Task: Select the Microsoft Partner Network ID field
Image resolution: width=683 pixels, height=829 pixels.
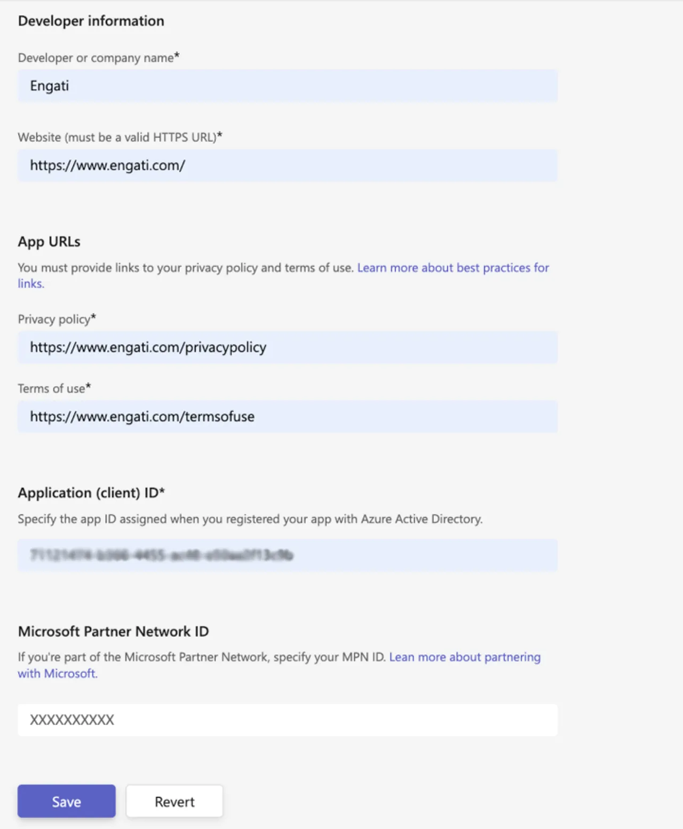Action: [x=288, y=720]
